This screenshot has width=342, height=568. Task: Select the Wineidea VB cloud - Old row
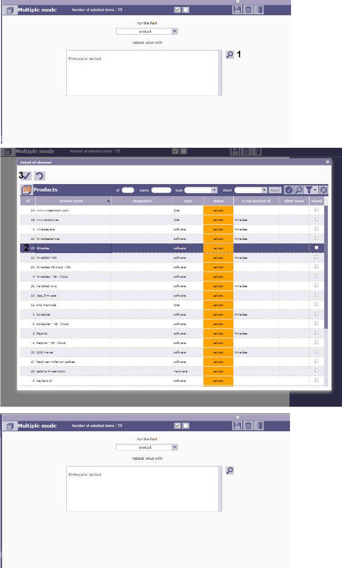[x=172, y=267]
